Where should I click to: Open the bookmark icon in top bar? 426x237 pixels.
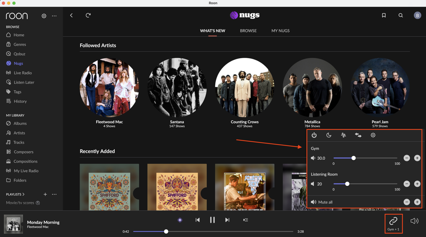[x=384, y=15]
